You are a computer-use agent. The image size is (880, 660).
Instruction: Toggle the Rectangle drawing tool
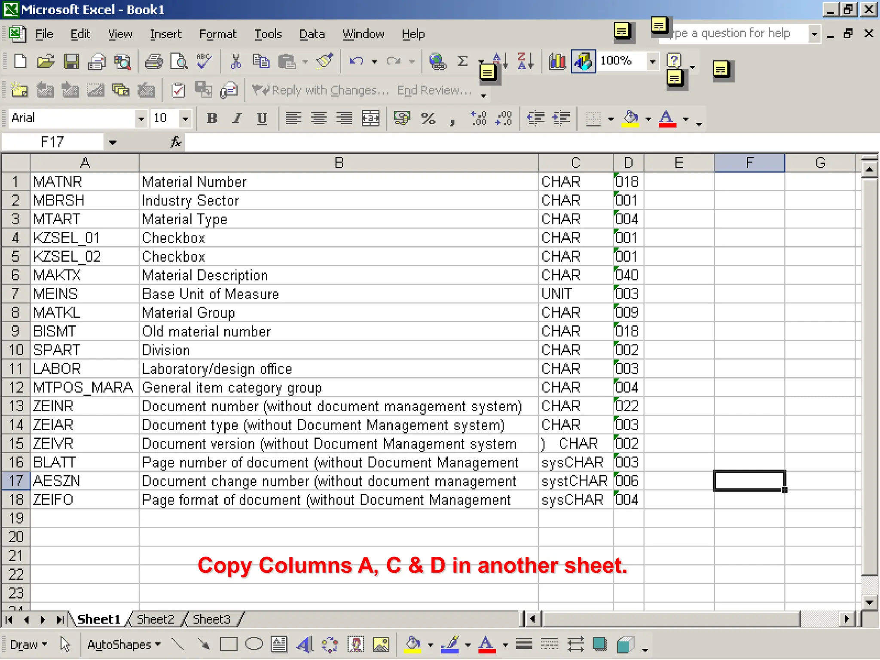[x=229, y=645]
